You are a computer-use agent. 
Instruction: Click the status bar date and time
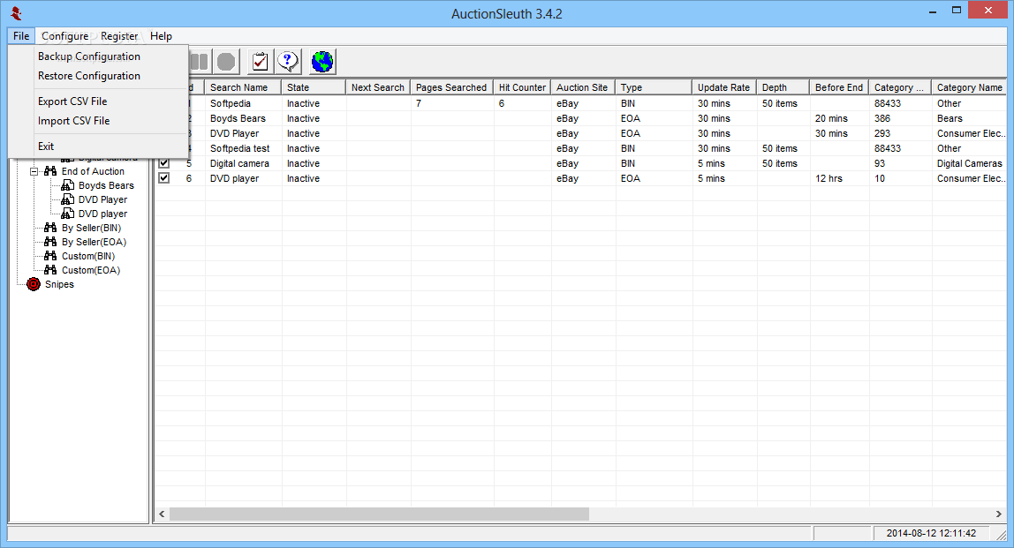pos(931,533)
